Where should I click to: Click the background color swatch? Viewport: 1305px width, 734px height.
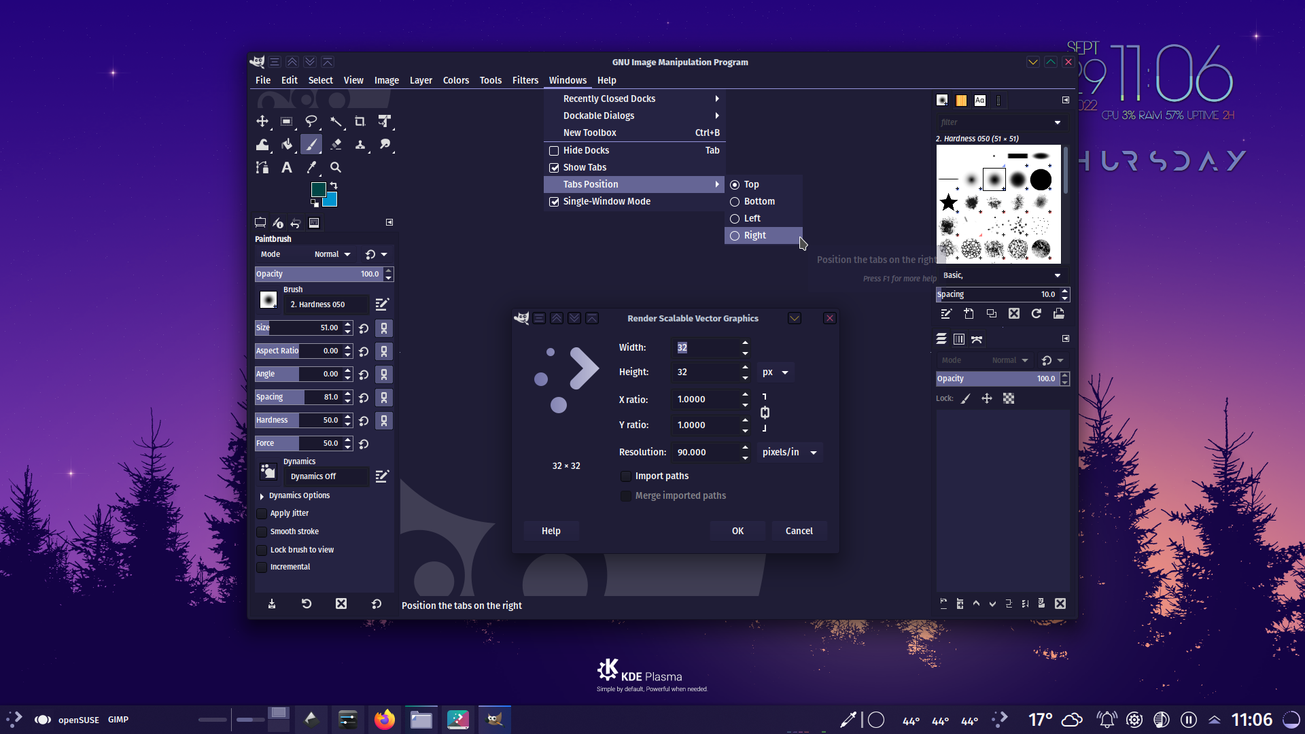[x=332, y=200]
